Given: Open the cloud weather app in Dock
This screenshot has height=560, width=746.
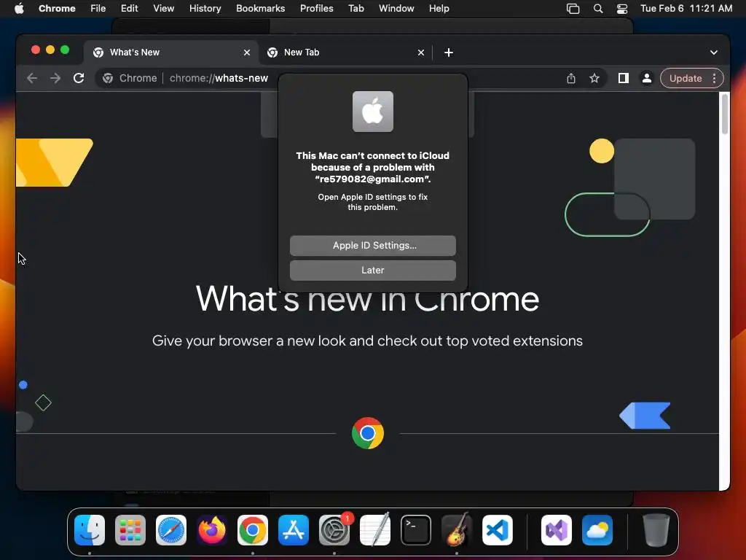Looking at the screenshot, I should [597, 530].
